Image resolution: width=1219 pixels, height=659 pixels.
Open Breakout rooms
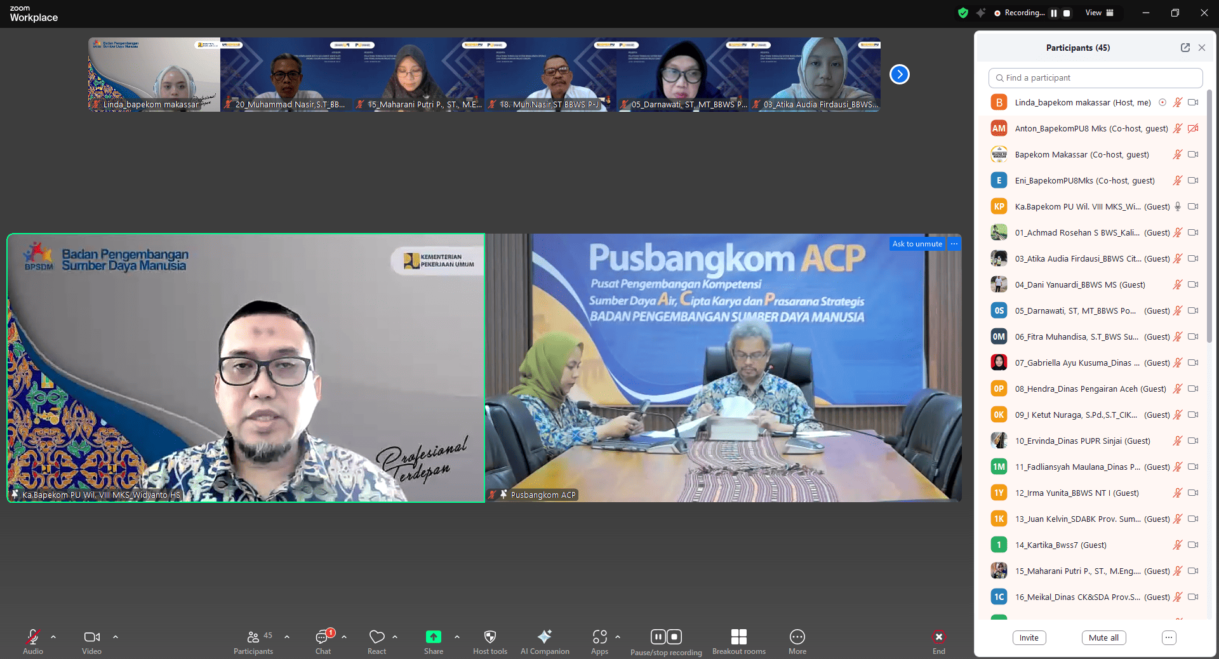point(739,641)
